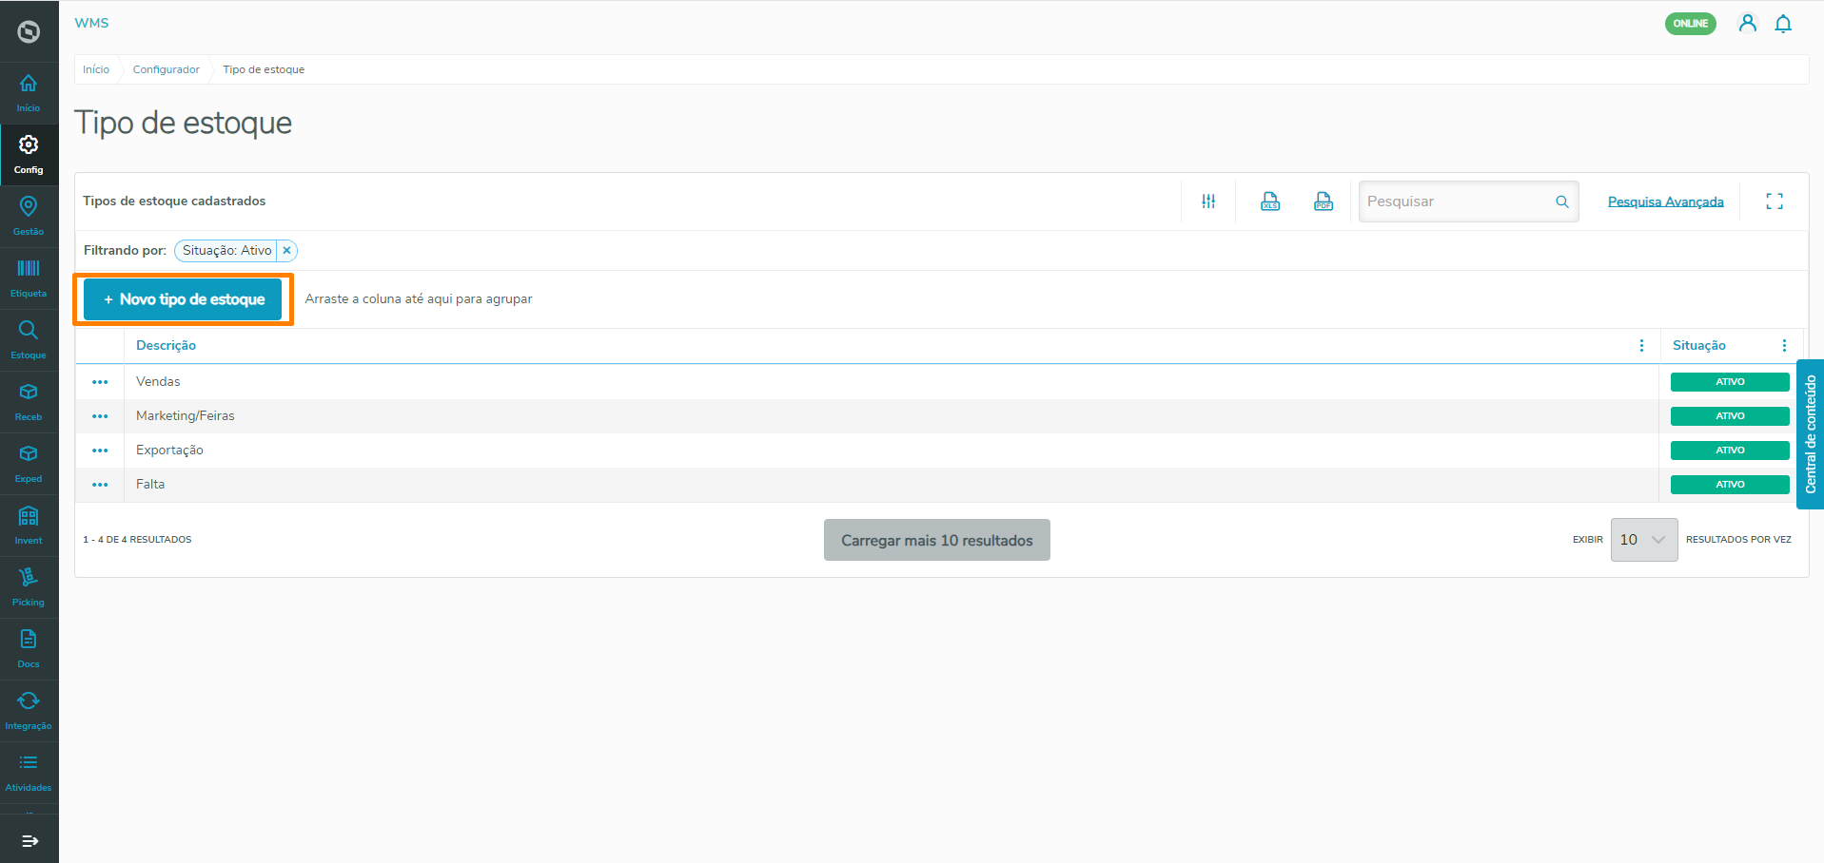This screenshot has width=1824, height=863.
Task: Expand the sidebar with the arrow menu icon
Action: pos(29,841)
